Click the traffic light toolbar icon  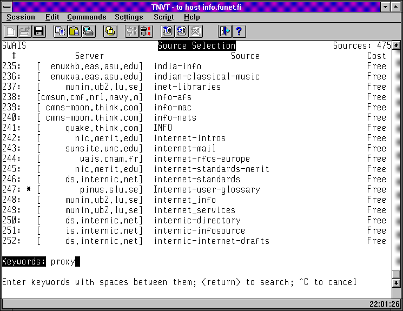point(146,31)
